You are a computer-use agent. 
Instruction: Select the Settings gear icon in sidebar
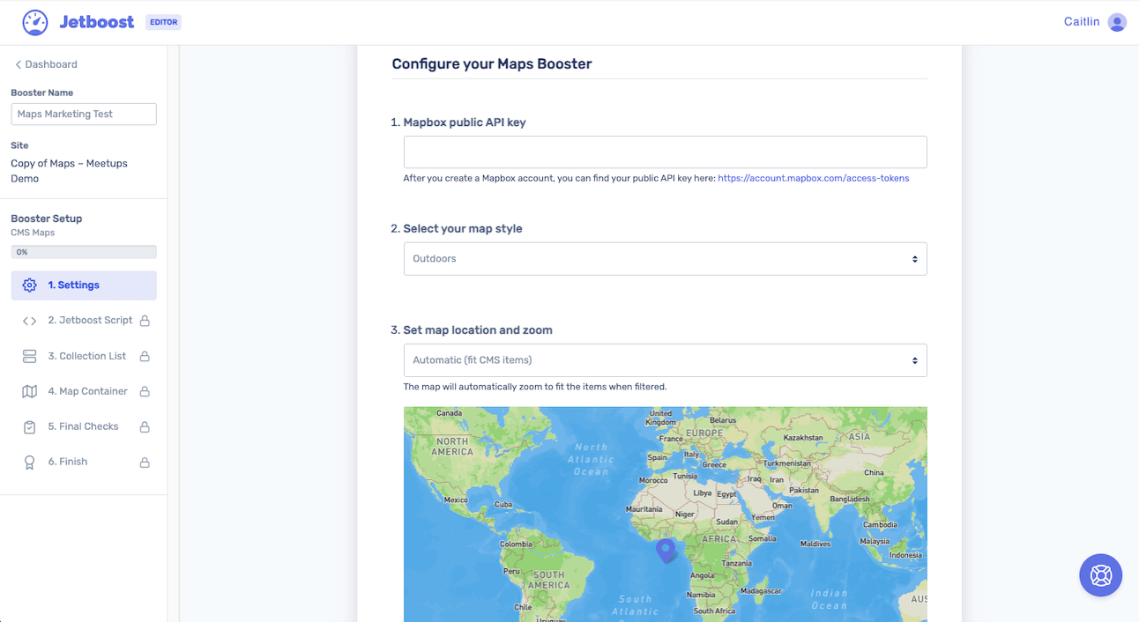click(29, 285)
